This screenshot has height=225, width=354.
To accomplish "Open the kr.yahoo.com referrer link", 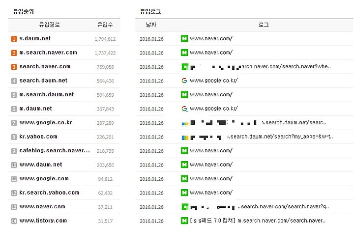I will coord(38,137).
